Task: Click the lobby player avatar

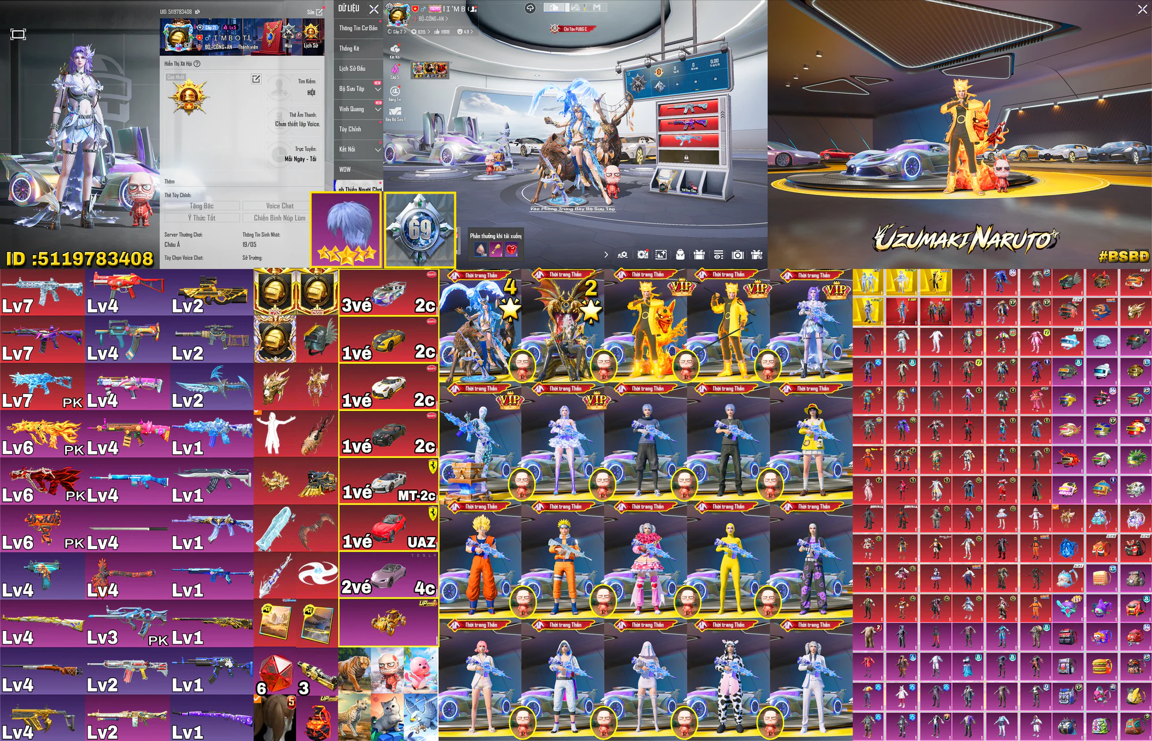Action: tap(397, 14)
